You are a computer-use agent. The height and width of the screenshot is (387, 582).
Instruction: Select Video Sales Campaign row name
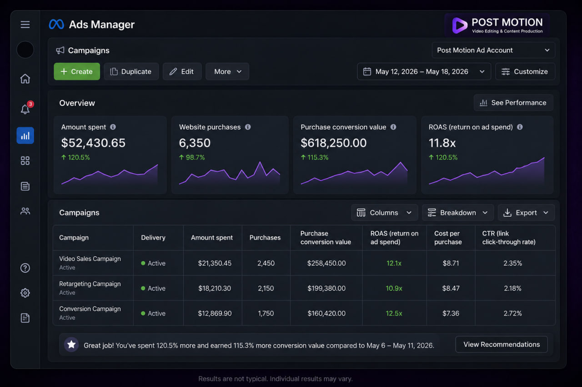pos(90,259)
